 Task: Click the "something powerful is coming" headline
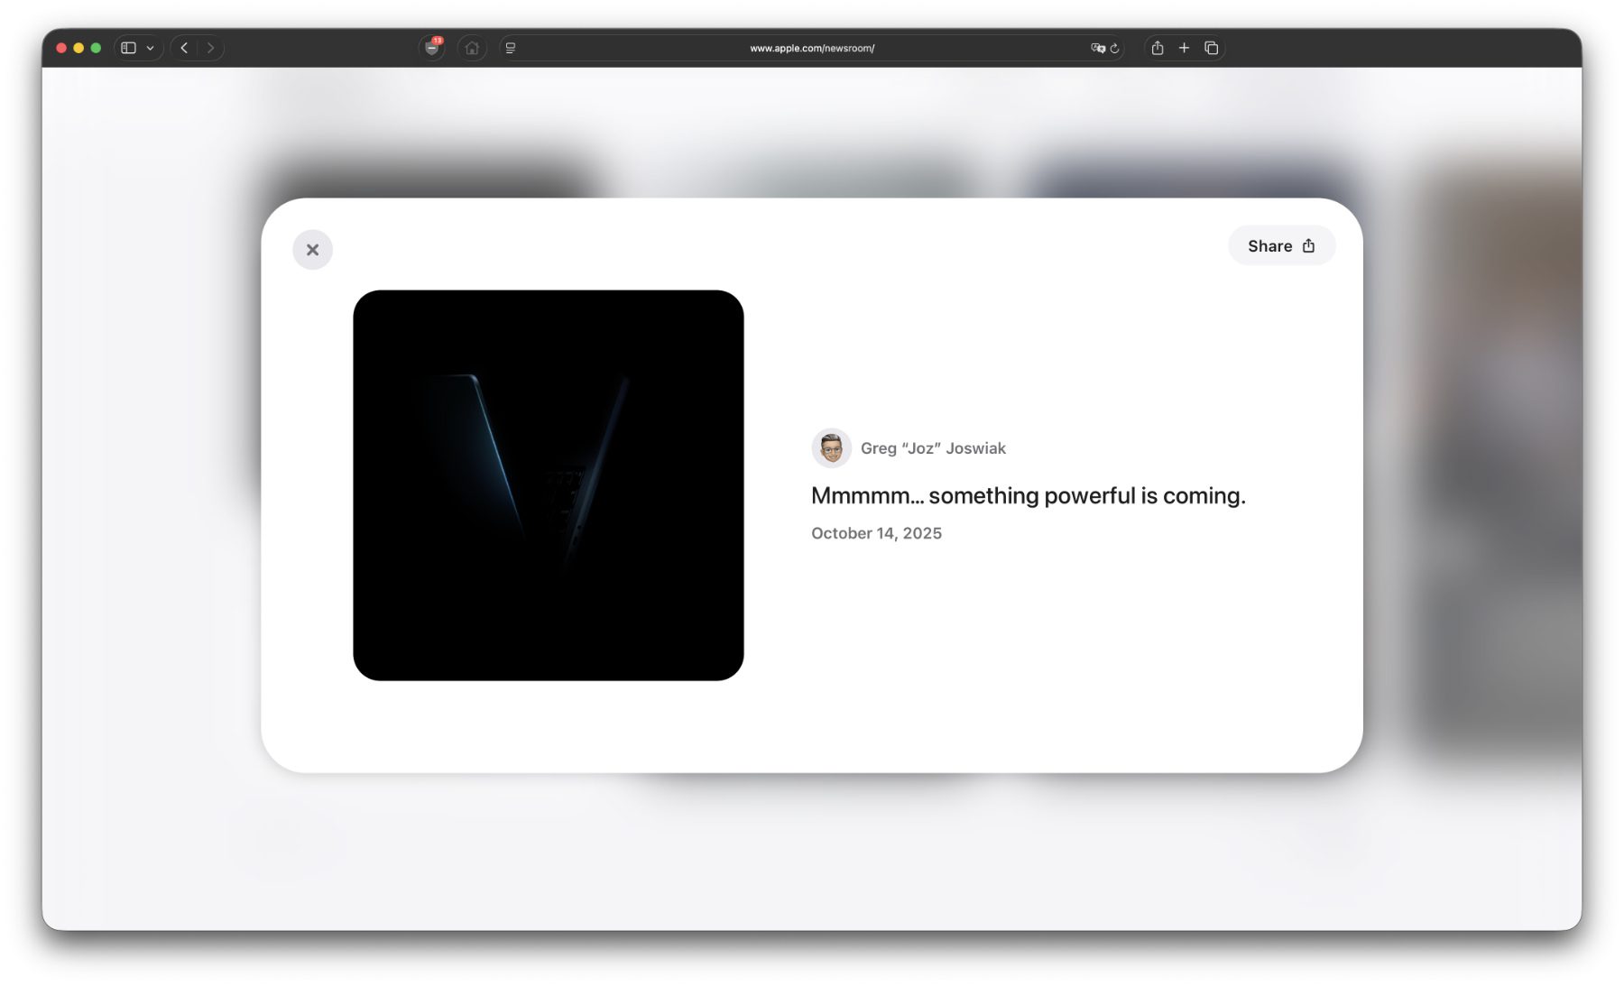click(1028, 495)
